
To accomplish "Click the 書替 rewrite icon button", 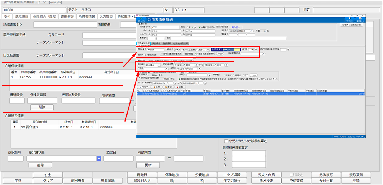I will tap(170, 87).
